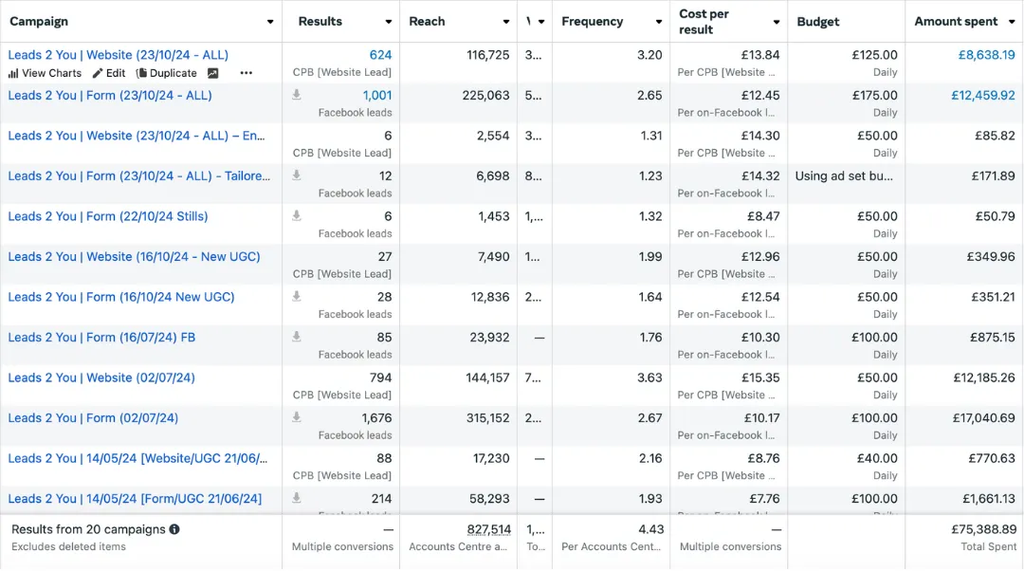The width and height of the screenshot is (1024, 571).
Task: Click the £175.00 daily budget cell
Action: [874, 96]
